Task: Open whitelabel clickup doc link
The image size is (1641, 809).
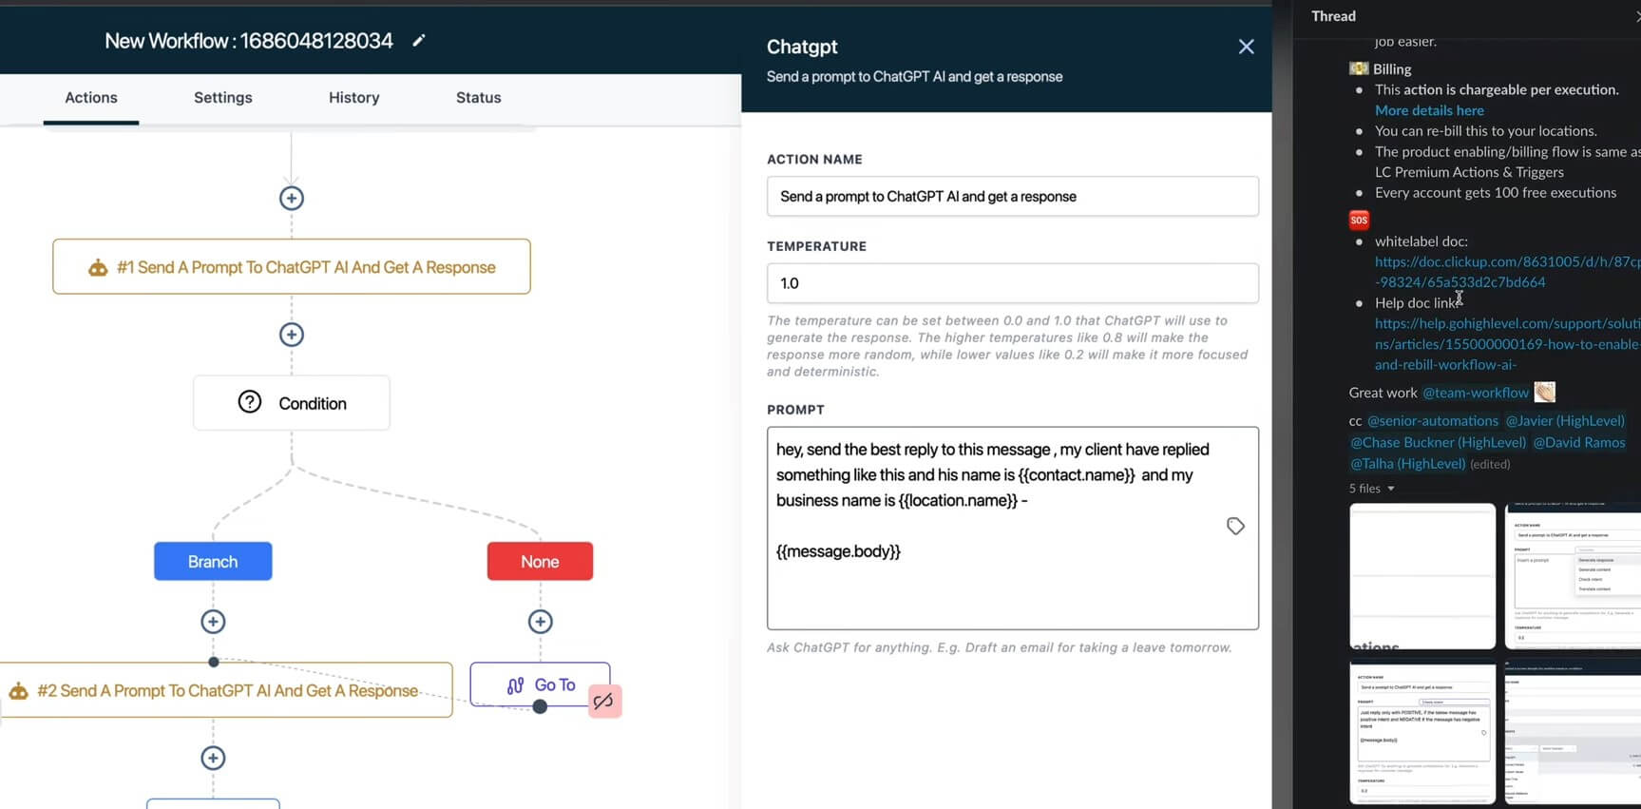Action: point(1507,272)
